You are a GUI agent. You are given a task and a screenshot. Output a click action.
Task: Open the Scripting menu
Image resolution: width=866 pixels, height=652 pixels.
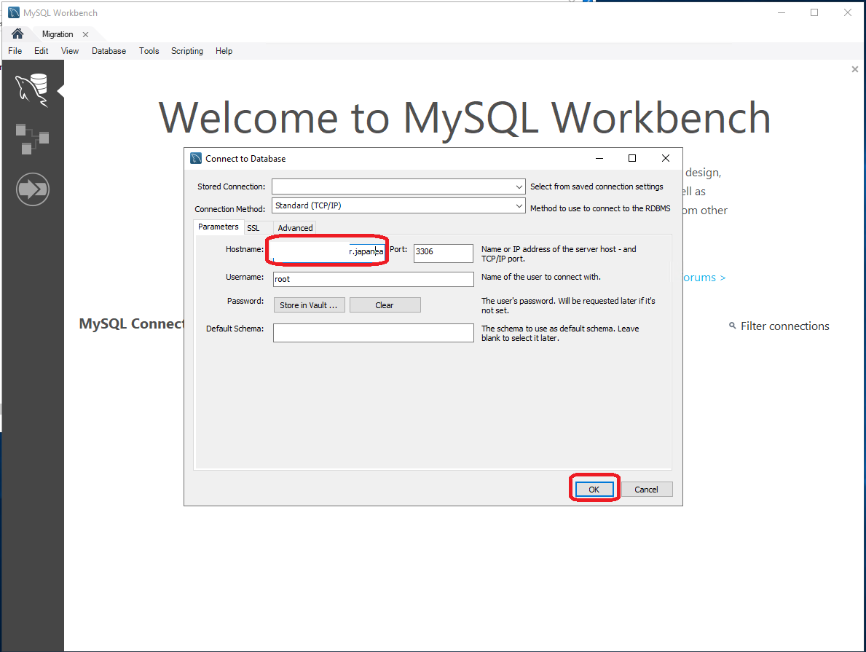(x=187, y=51)
